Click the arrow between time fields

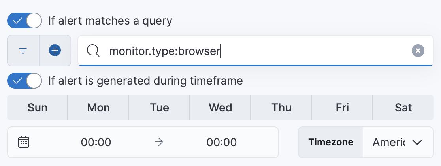click(x=159, y=142)
